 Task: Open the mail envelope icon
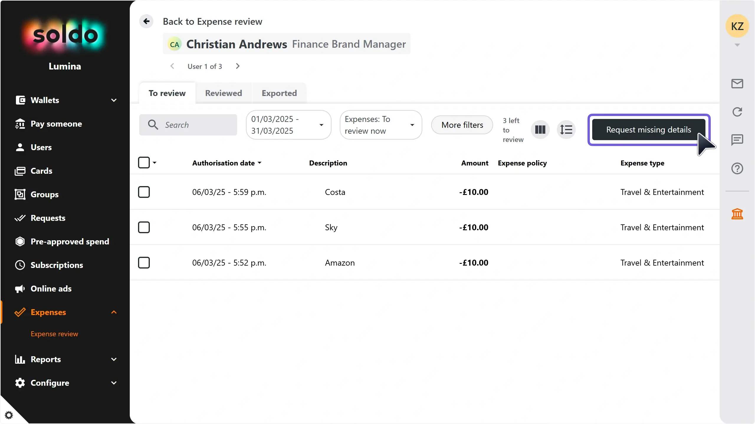(737, 84)
